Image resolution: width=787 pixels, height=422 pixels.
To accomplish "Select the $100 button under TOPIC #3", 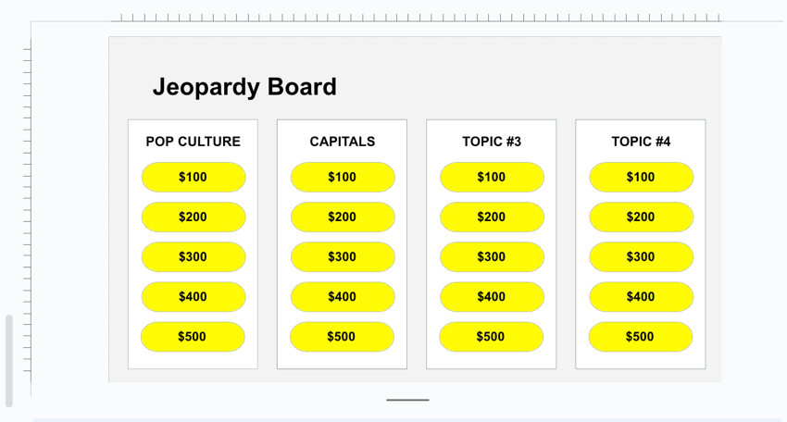I will 492,177.
